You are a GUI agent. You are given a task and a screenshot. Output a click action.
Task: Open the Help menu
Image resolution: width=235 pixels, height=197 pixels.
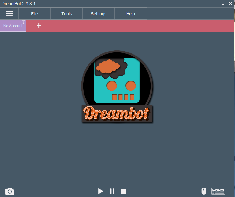(x=131, y=14)
